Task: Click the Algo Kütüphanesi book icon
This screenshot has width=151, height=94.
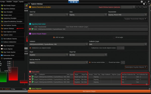Action: click(2, 45)
